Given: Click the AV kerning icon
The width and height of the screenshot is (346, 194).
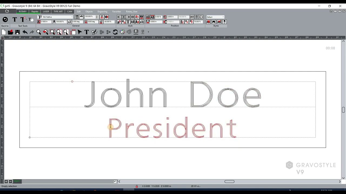Looking at the screenshot, I should pos(141,17).
